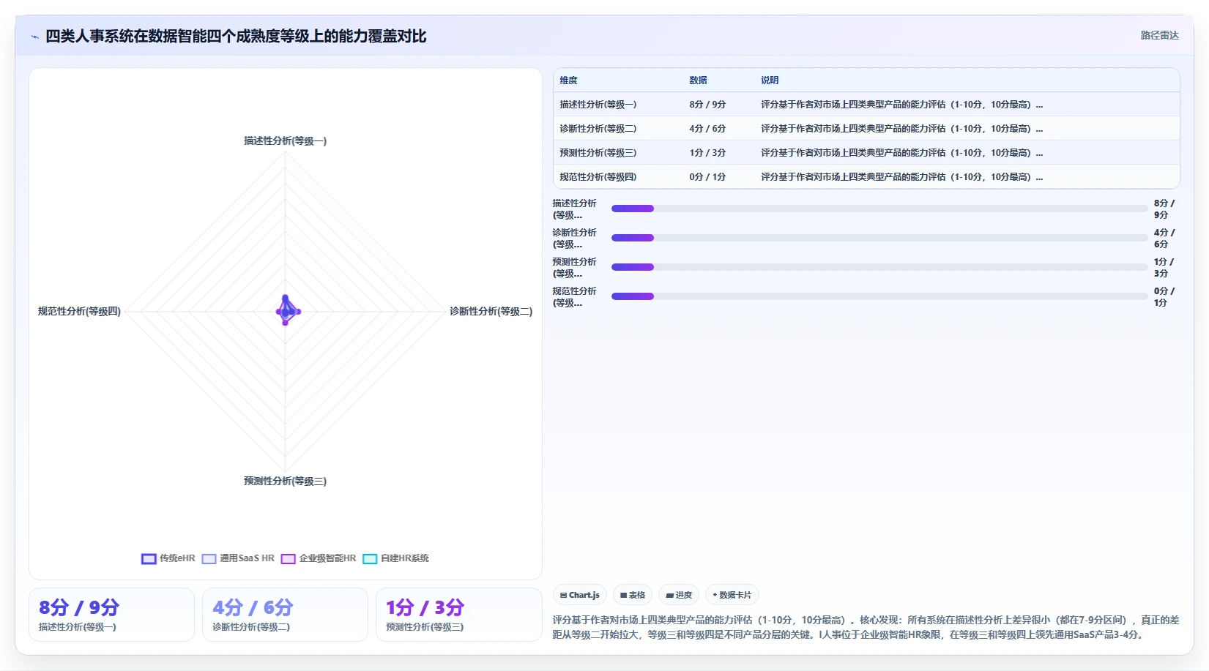Click progress value 8分 / 9分 at right

tap(1164, 209)
